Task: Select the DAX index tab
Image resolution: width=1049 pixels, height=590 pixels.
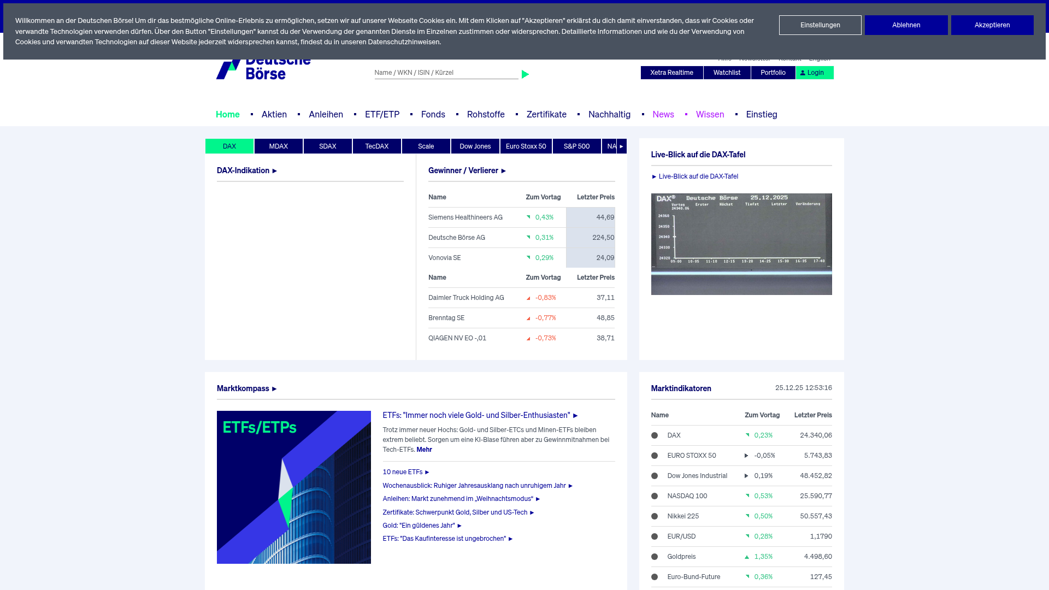Action: [229, 146]
